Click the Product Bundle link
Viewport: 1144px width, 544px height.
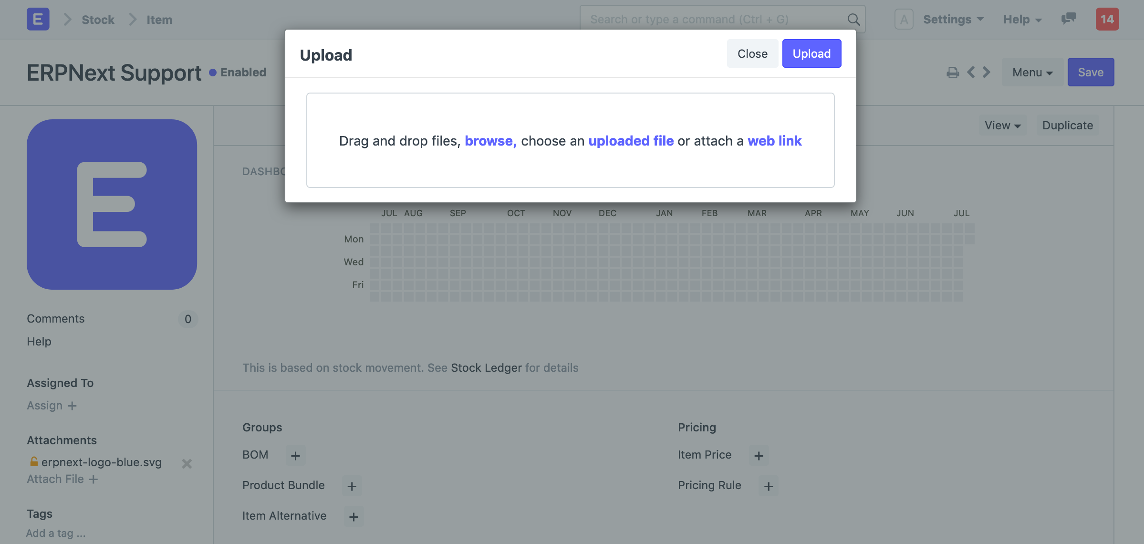283,485
